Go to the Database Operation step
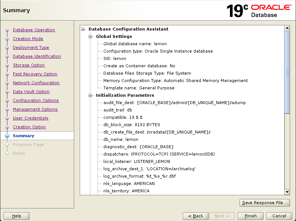The image size is (296, 221). pos(34,30)
